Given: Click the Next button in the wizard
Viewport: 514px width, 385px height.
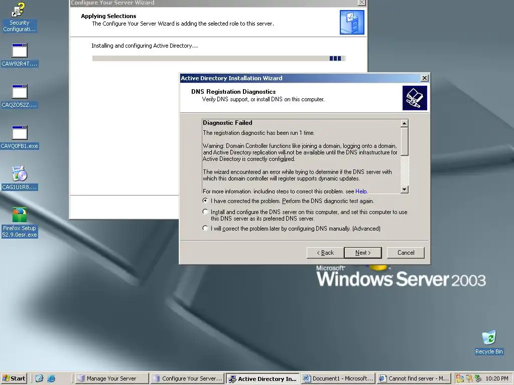Looking at the screenshot, I should 363,253.
